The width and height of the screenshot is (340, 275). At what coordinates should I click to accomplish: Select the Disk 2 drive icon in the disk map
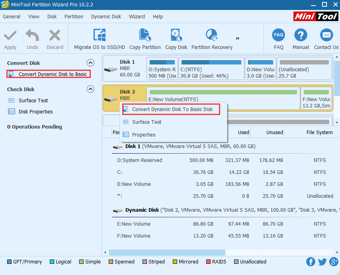coord(111,99)
